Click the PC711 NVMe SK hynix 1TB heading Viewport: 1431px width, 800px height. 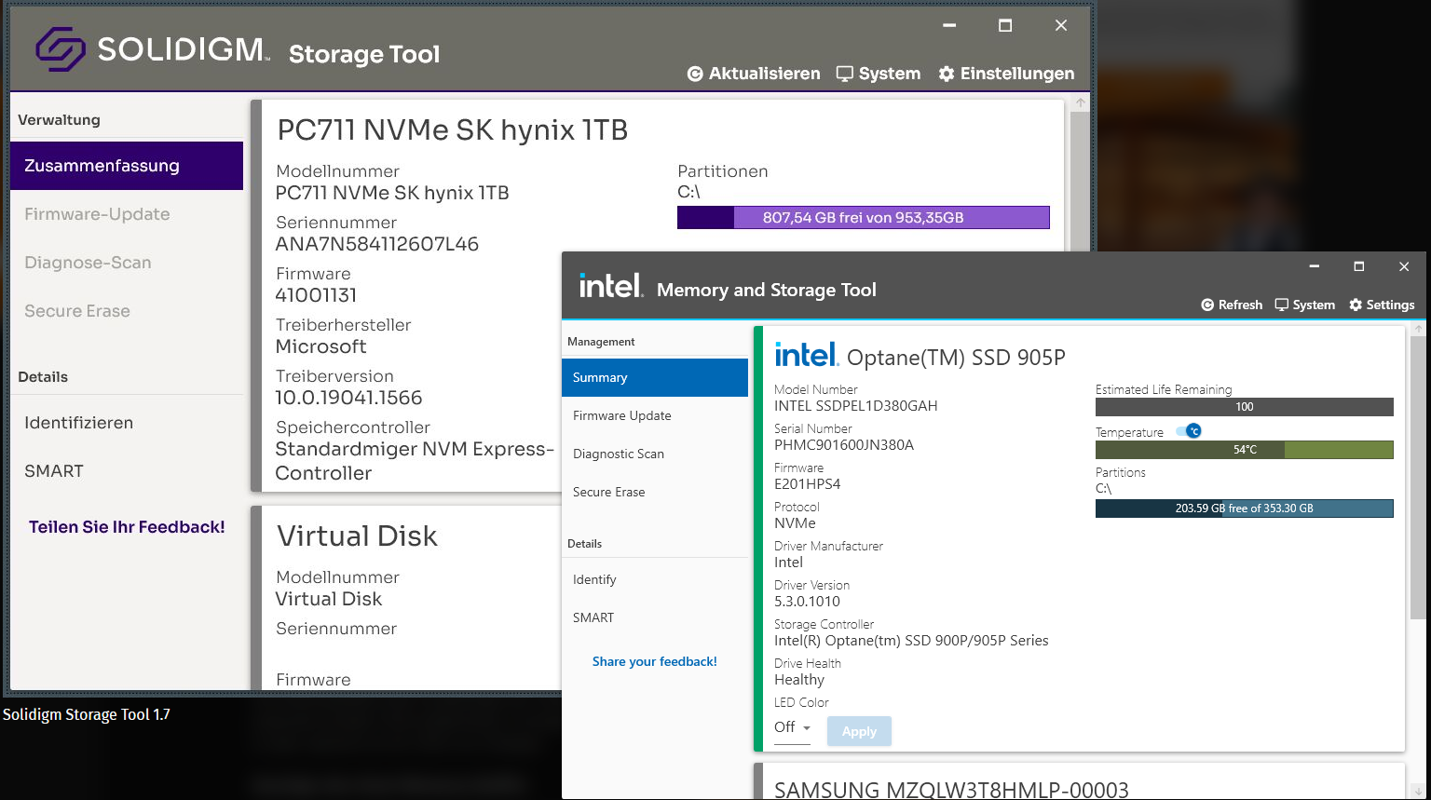pos(453,129)
